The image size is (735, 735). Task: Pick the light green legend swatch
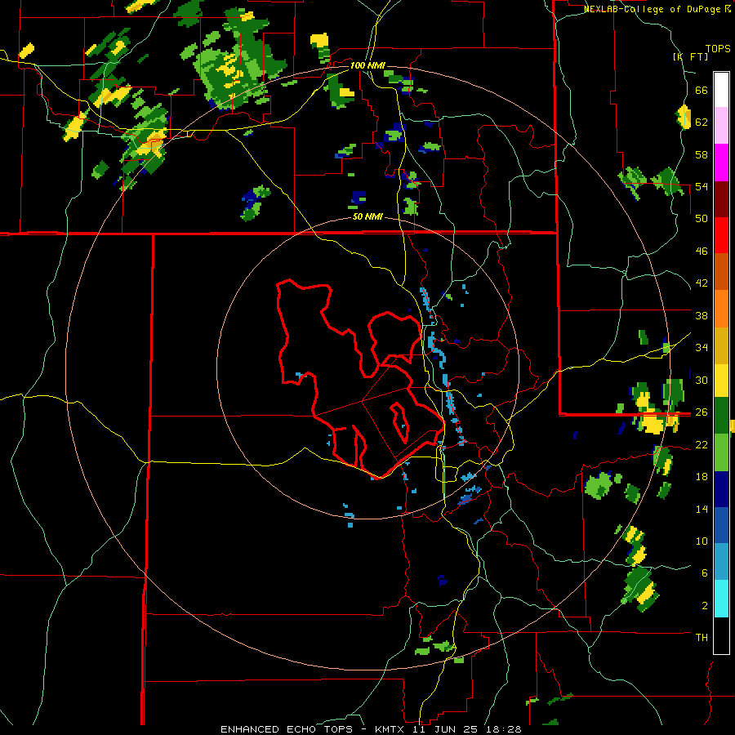click(721, 452)
